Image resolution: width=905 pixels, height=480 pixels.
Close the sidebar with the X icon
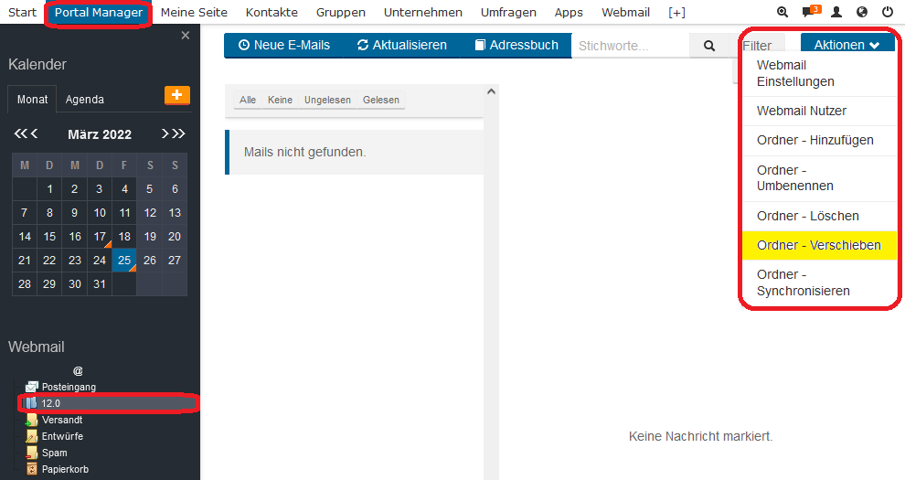[x=186, y=36]
